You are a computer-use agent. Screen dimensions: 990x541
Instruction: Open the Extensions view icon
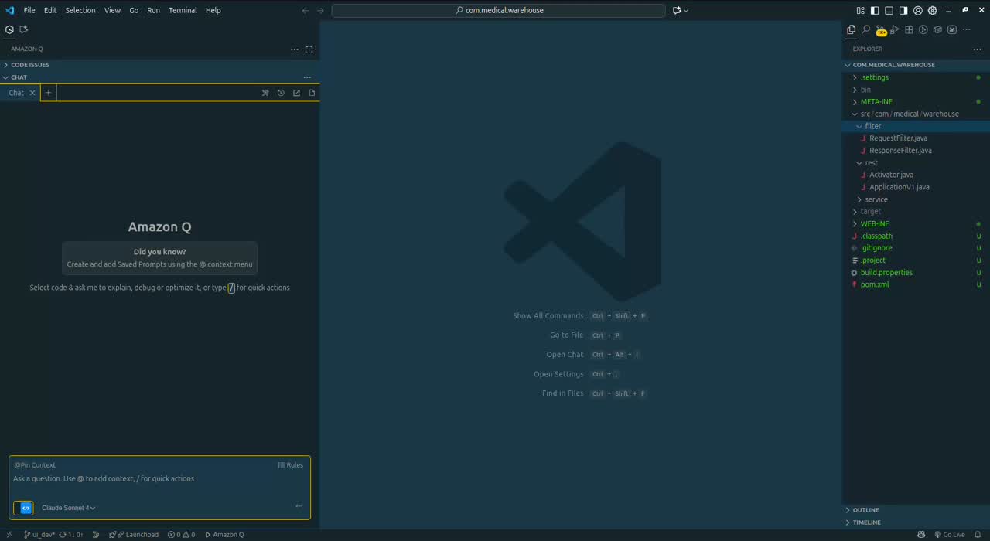coord(909,30)
